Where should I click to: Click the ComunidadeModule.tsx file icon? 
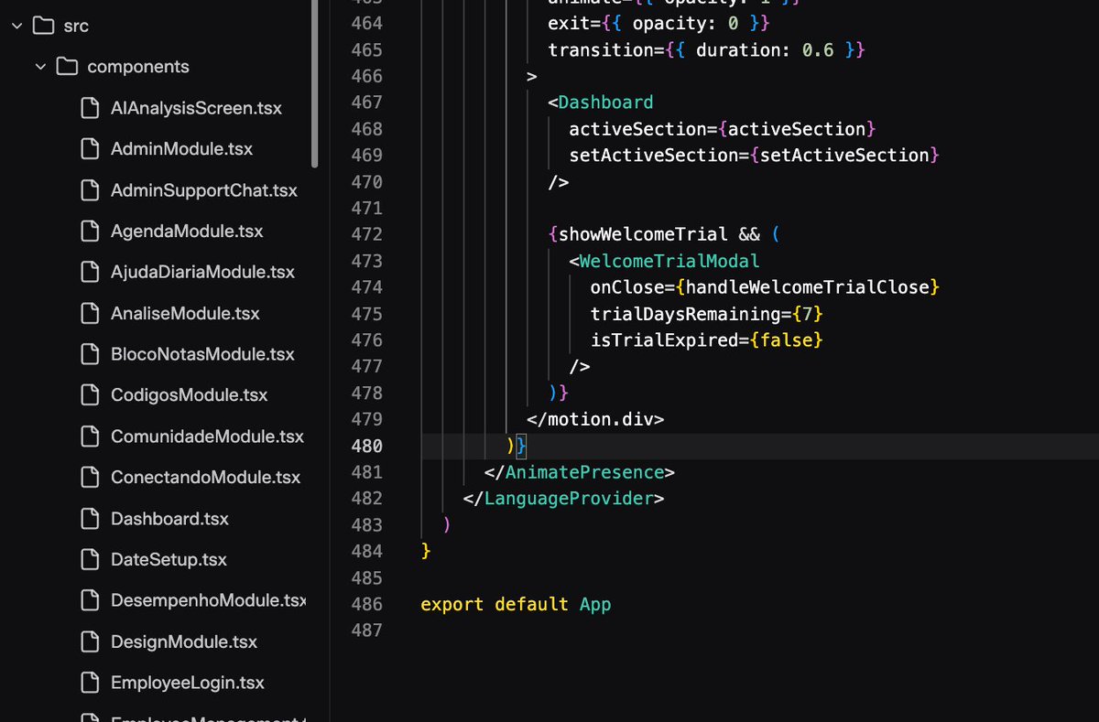(90, 436)
